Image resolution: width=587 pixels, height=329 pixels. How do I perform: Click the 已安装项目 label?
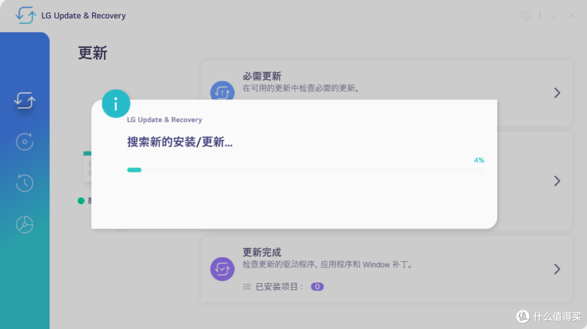(279, 287)
